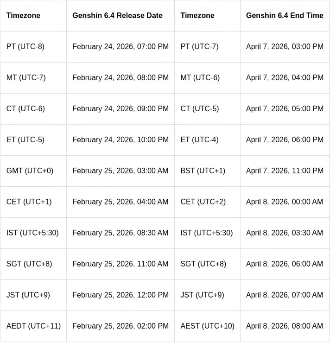Select the MT (UTC-6) timezone cell

tap(200, 78)
